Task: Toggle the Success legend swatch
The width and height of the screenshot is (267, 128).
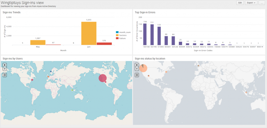Action: [117, 35]
